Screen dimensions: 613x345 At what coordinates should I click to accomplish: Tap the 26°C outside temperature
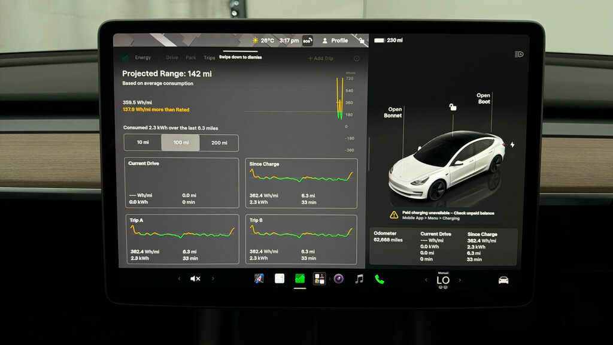[x=268, y=41]
